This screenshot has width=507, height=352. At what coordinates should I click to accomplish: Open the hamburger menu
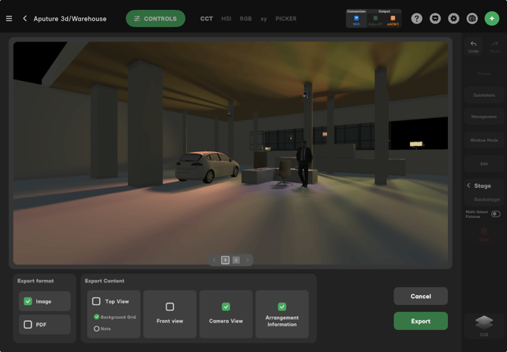9,19
